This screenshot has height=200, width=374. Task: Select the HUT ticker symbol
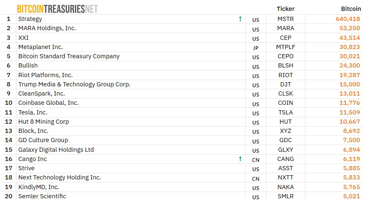[286, 122]
